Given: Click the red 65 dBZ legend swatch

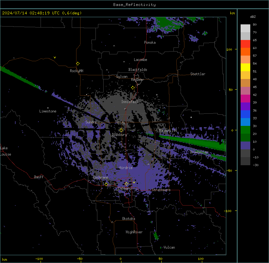Looking at the screenshot, I should (x=245, y=44).
